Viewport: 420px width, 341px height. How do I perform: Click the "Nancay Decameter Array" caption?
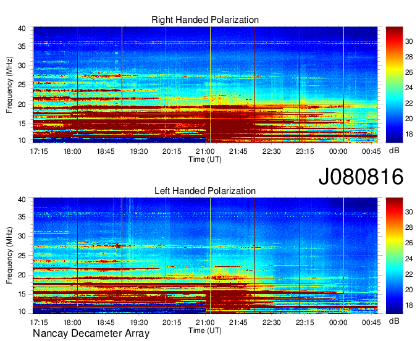[x=91, y=334]
